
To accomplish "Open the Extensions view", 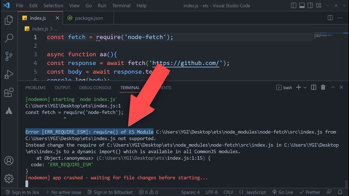I will pos(9,92).
